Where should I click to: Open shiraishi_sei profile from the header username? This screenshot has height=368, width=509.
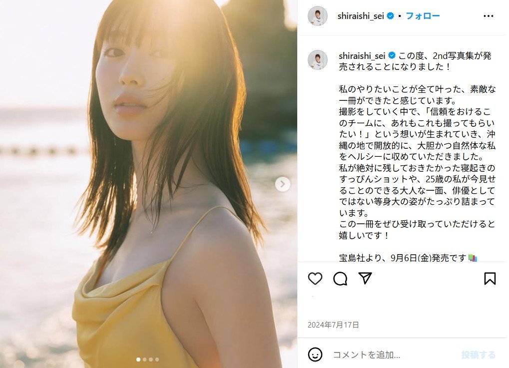pos(361,16)
